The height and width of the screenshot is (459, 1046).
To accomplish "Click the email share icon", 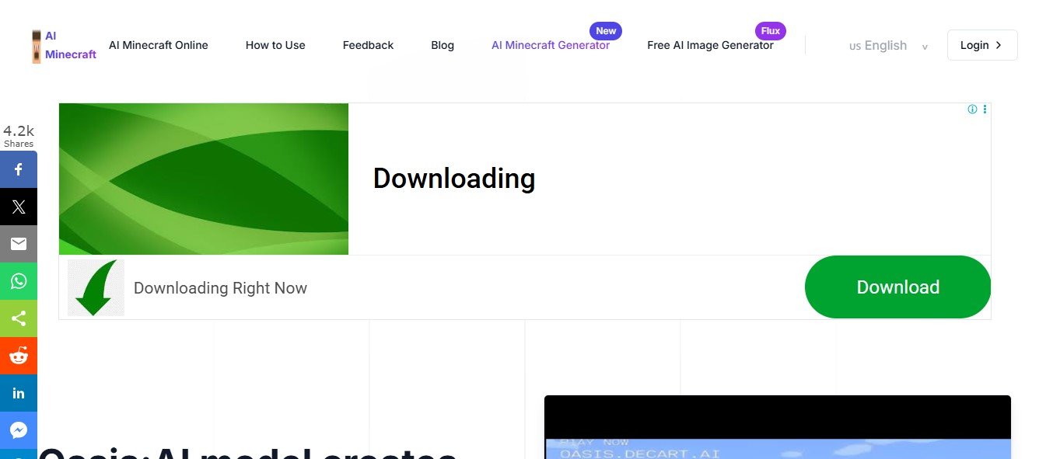I will point(19,244).
